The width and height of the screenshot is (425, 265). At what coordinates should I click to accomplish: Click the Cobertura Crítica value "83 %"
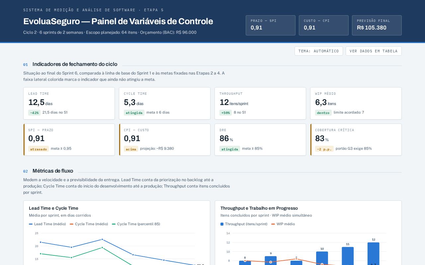pyautogui.click(x=322, y=138)
